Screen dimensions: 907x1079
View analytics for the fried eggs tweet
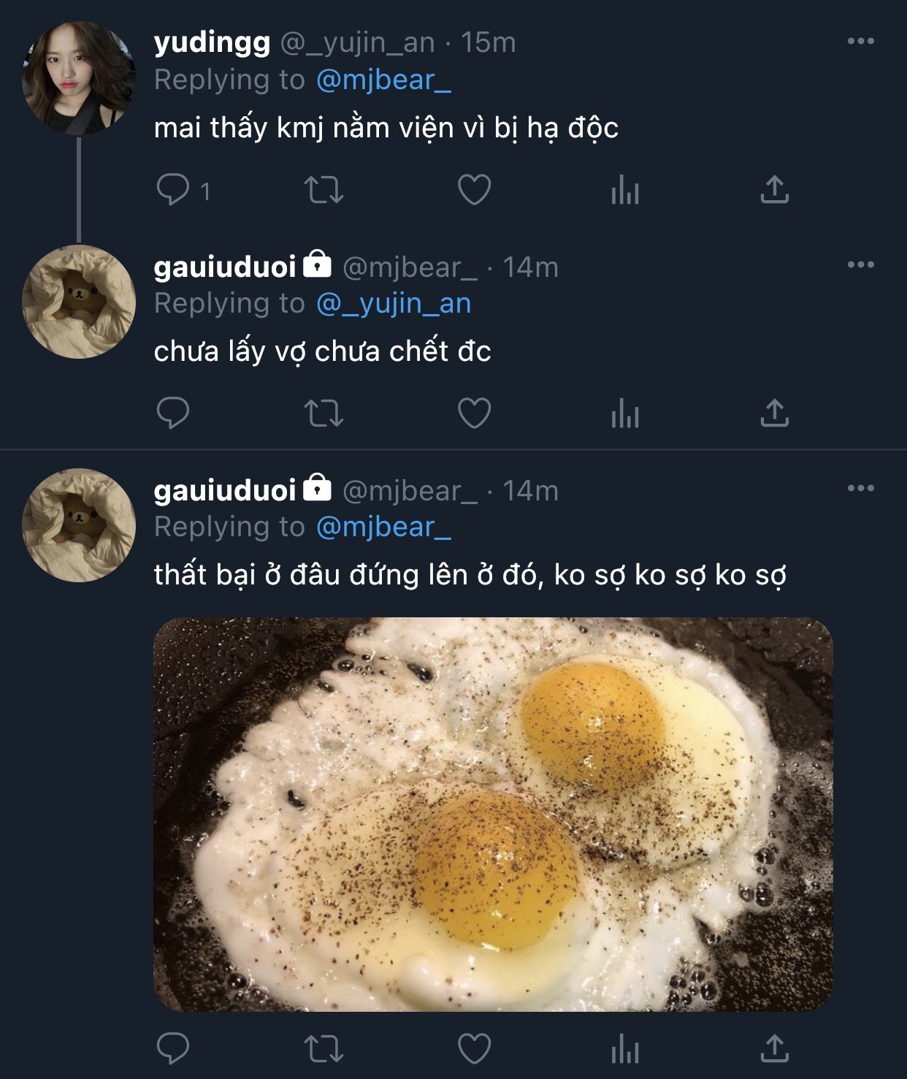coord(625,1049)
